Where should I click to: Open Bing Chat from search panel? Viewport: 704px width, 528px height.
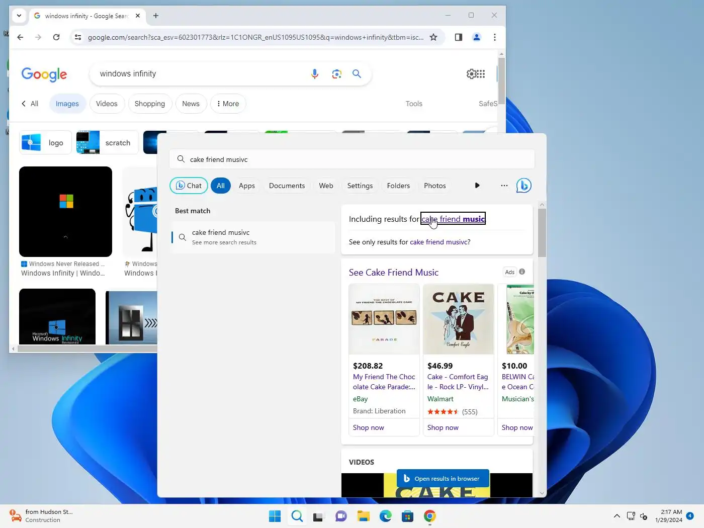pos(189,186)
